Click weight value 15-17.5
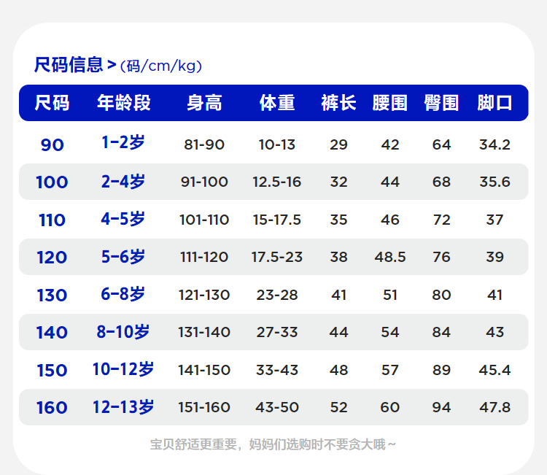The height and width of the screenshot is (475, 547). [277, 220]
